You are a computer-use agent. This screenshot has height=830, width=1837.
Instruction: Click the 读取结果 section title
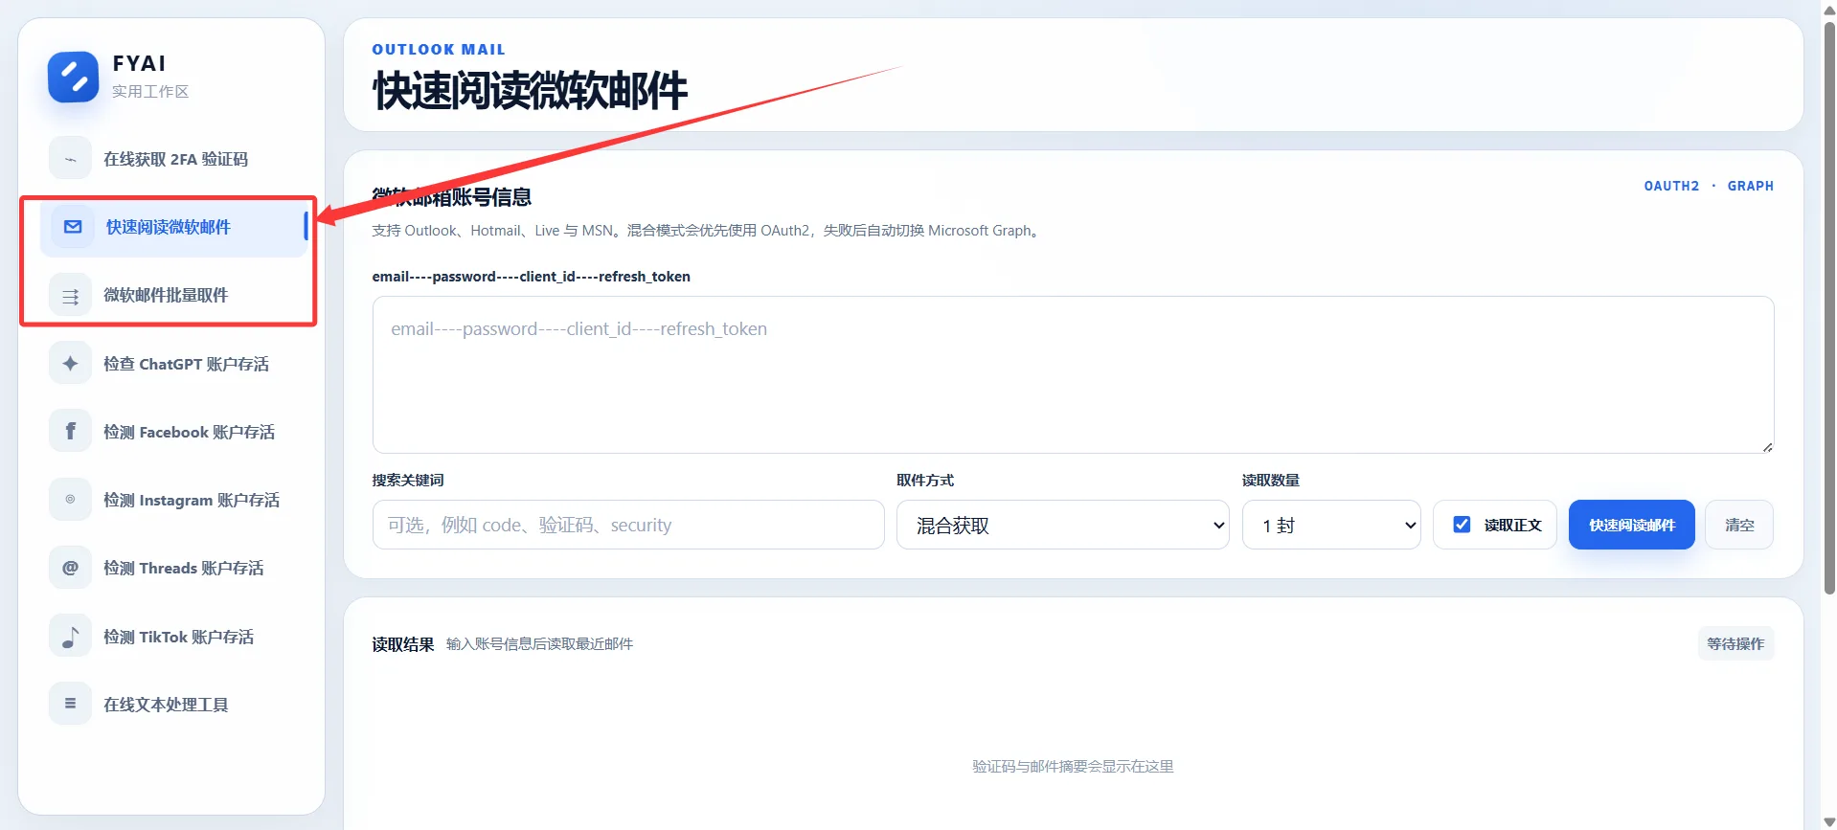(x=403, y=644)
